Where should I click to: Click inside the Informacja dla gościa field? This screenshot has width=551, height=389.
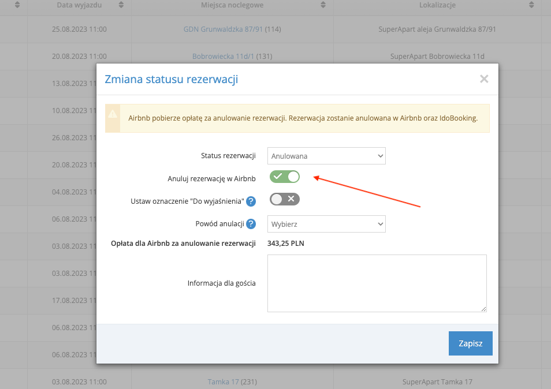377,283
